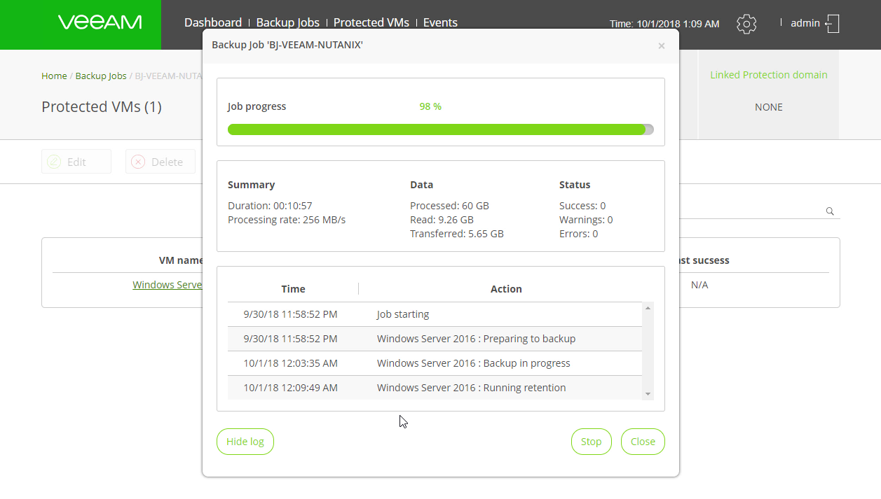The width and height of the screenshot is (881, 499).
Task: Click the Errors: 0 status
Action: coord(579,234)
